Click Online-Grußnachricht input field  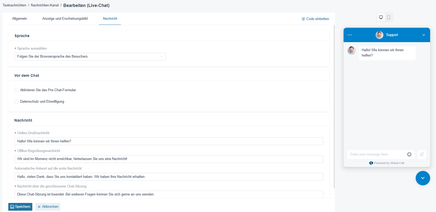pos(169,141)
